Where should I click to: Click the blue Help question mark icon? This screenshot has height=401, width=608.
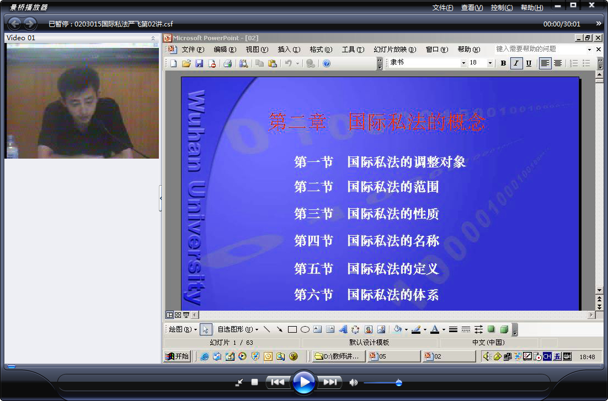click(327, 63)
